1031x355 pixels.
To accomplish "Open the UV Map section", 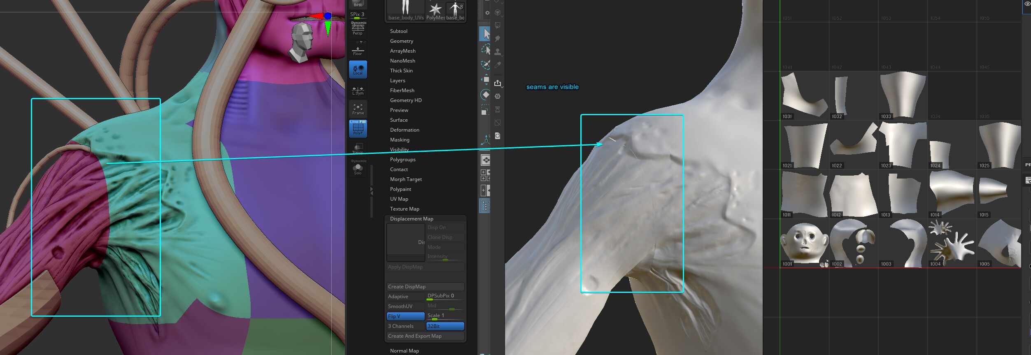I will click(399, 199).
